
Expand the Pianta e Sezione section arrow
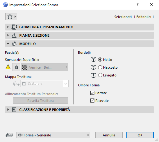[8, 35]
